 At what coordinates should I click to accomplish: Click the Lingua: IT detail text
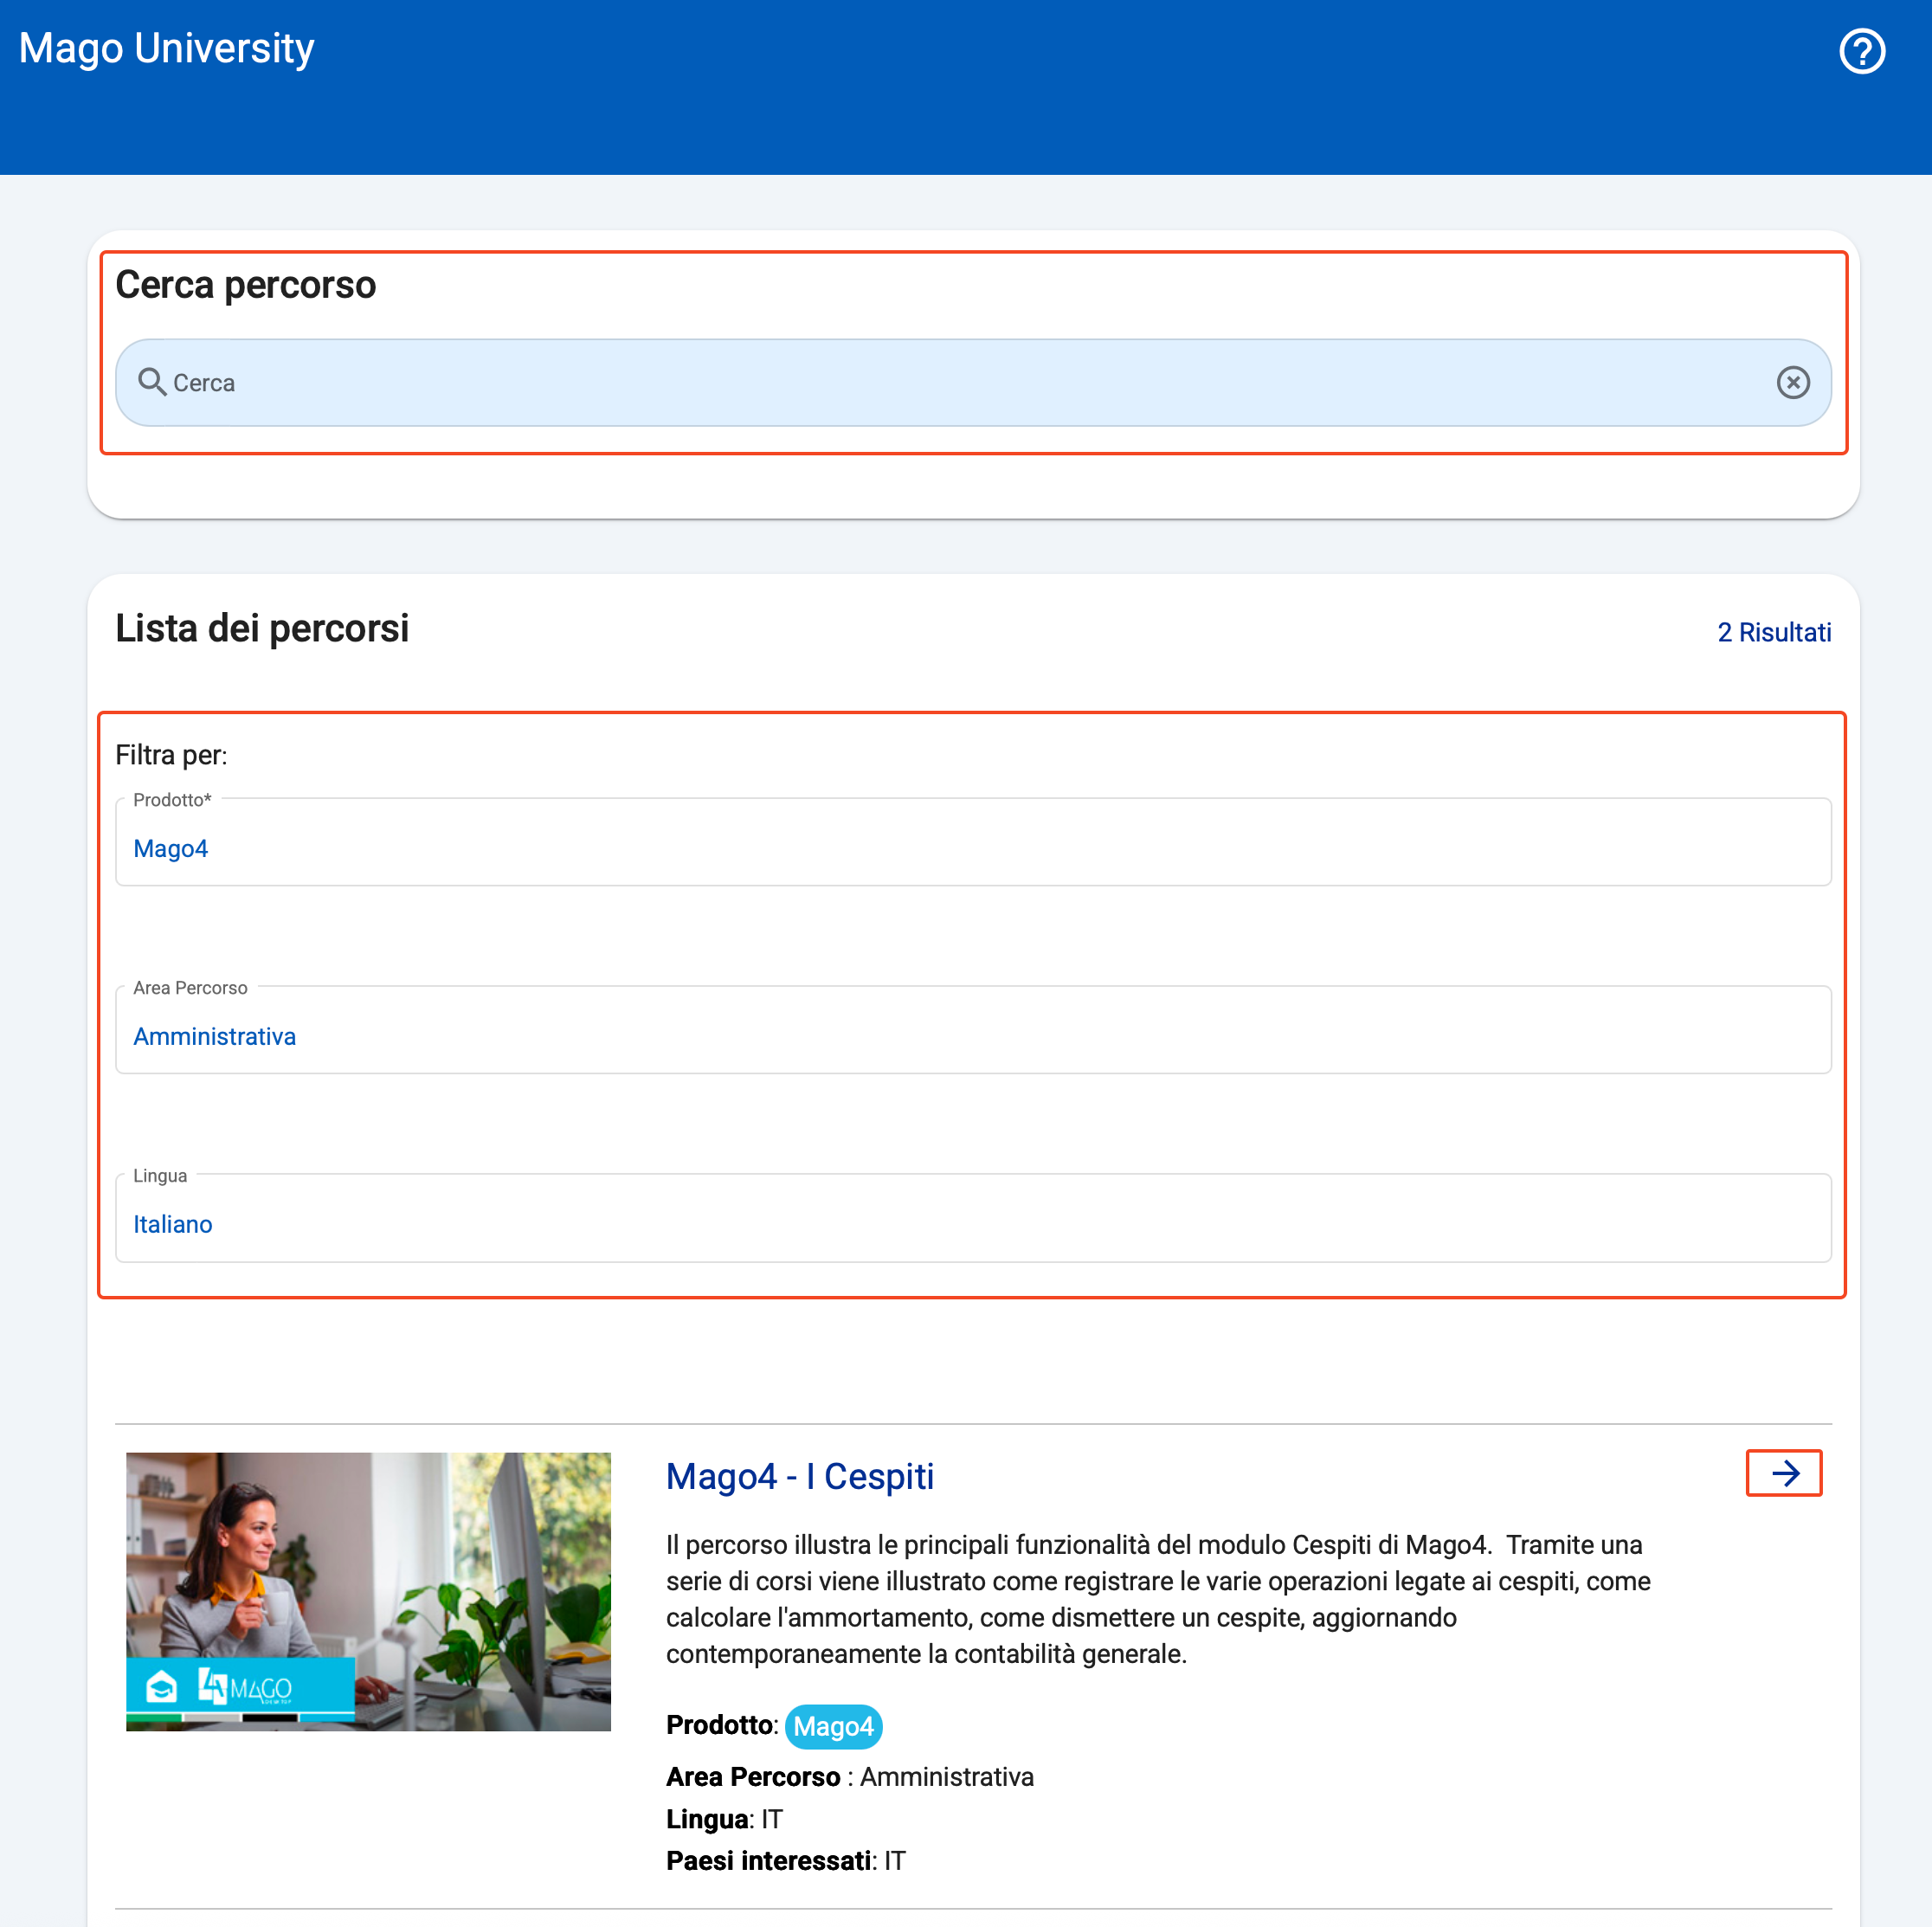click(x=724, y=1819)
